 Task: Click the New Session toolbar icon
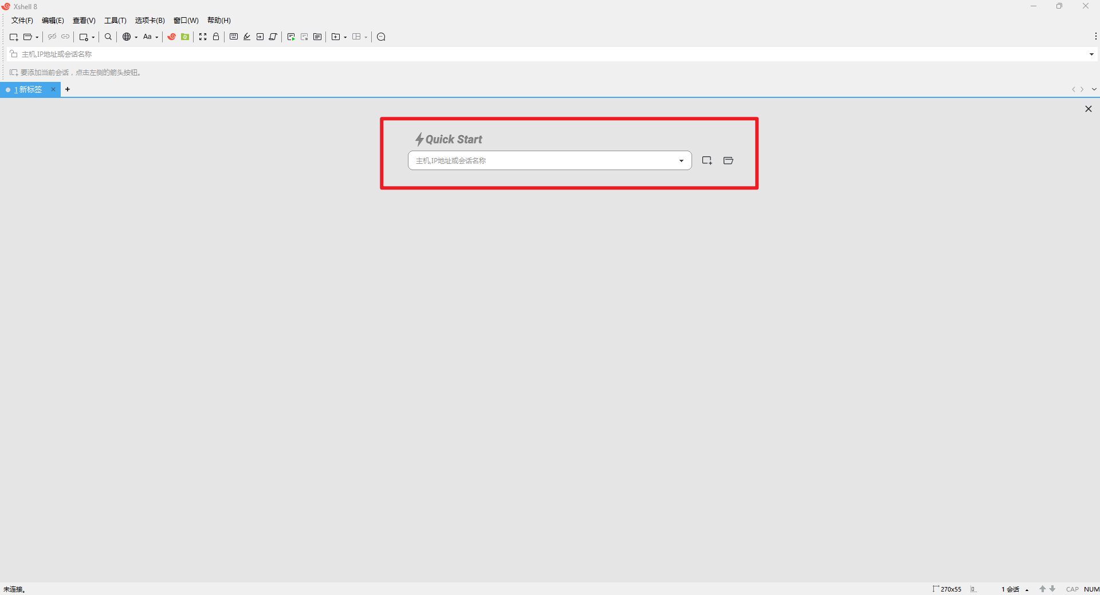click(x=14, y=37)
